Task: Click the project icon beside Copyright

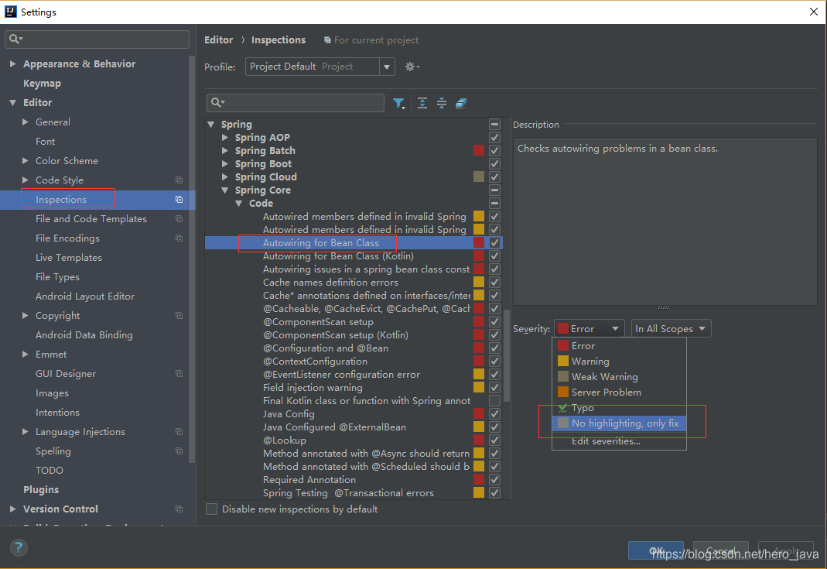Action: click(179, 316)
